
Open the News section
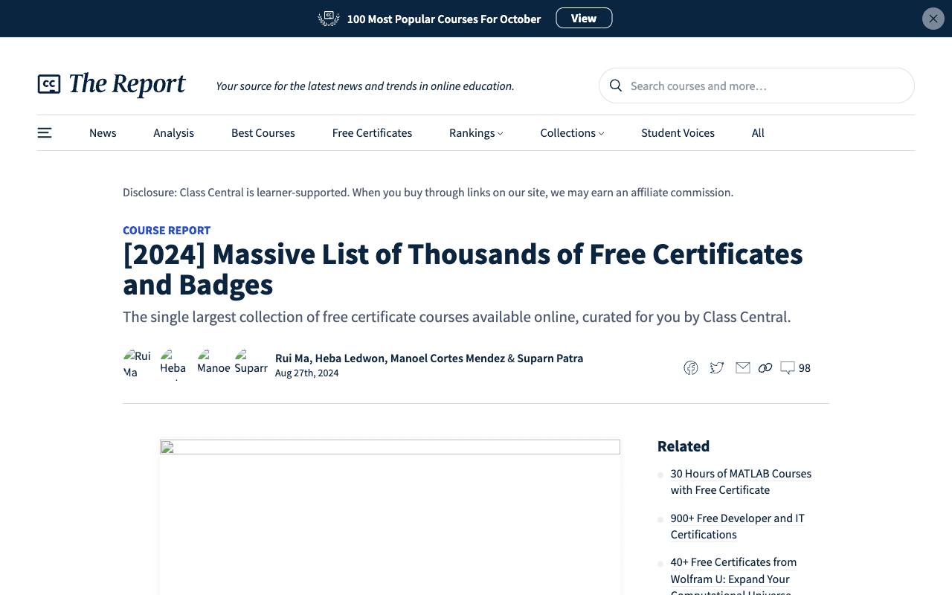[103, 133]
